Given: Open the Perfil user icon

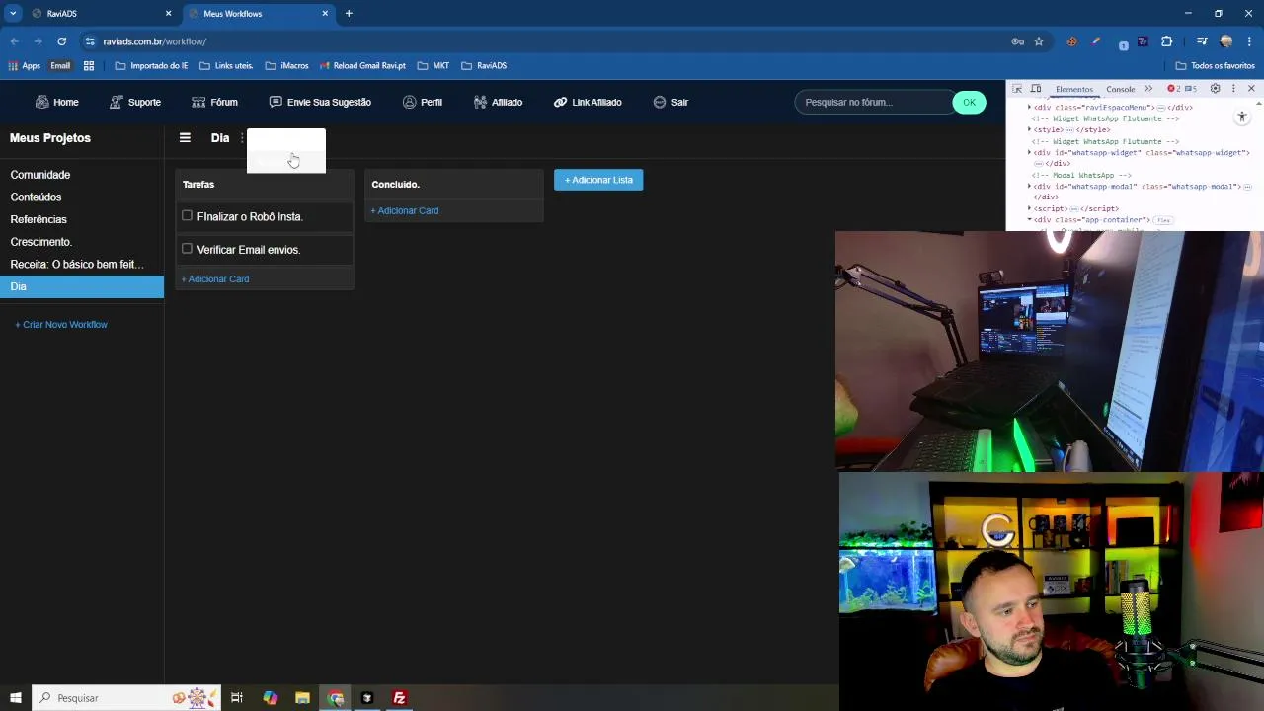Looking at the screenshot, I should tap(409, 102).
